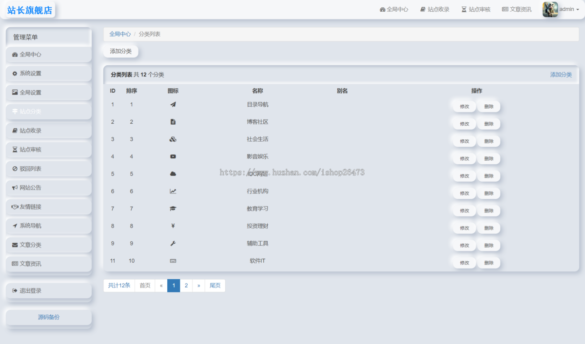
Task: Click the video icon for 影音娱乐
Action: [173, 156]
